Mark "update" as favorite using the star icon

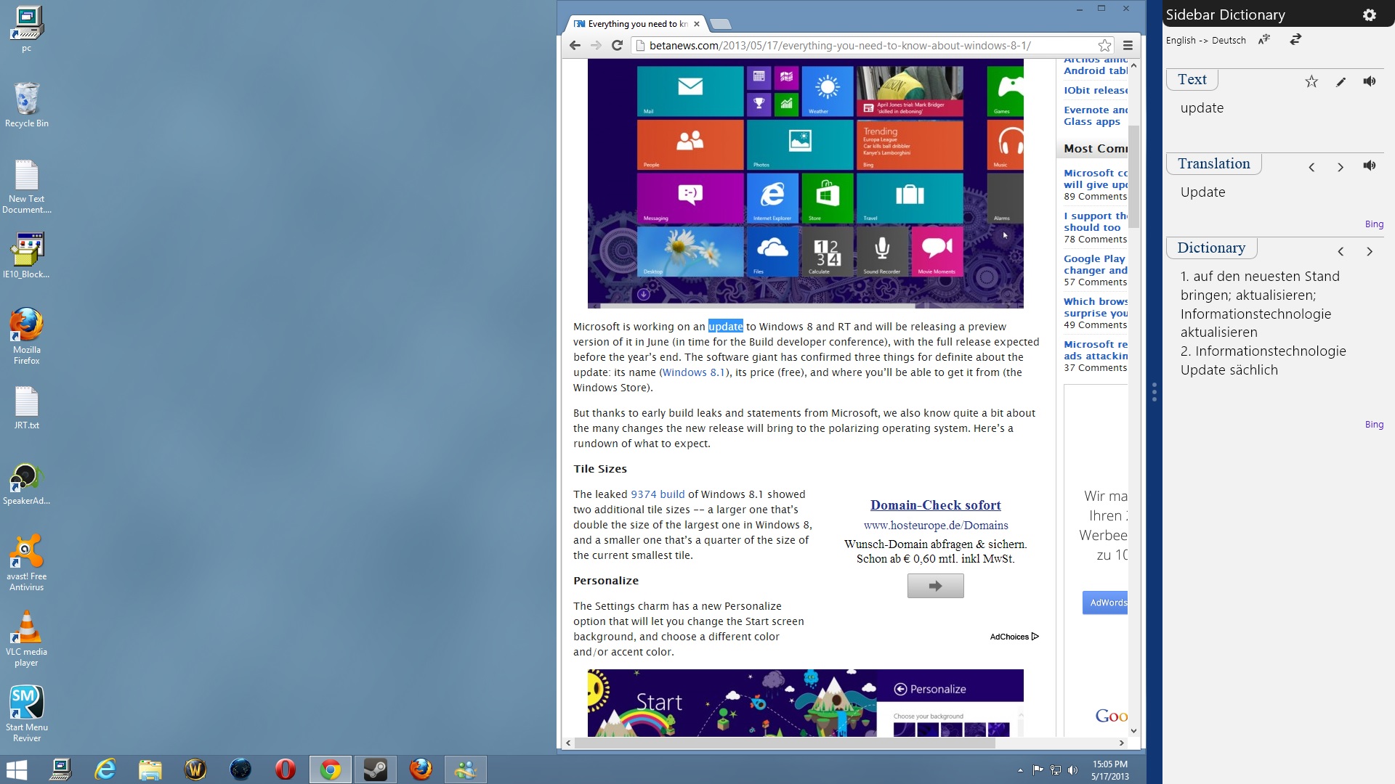[x=1311, y=81]
